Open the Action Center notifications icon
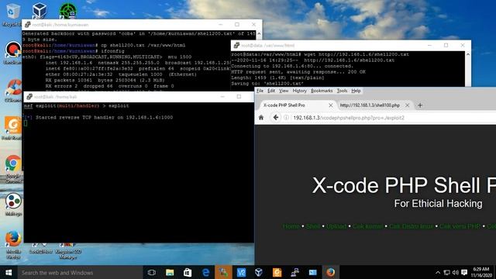496x279 pixels. pyautogui.click(x=464, y=272)
